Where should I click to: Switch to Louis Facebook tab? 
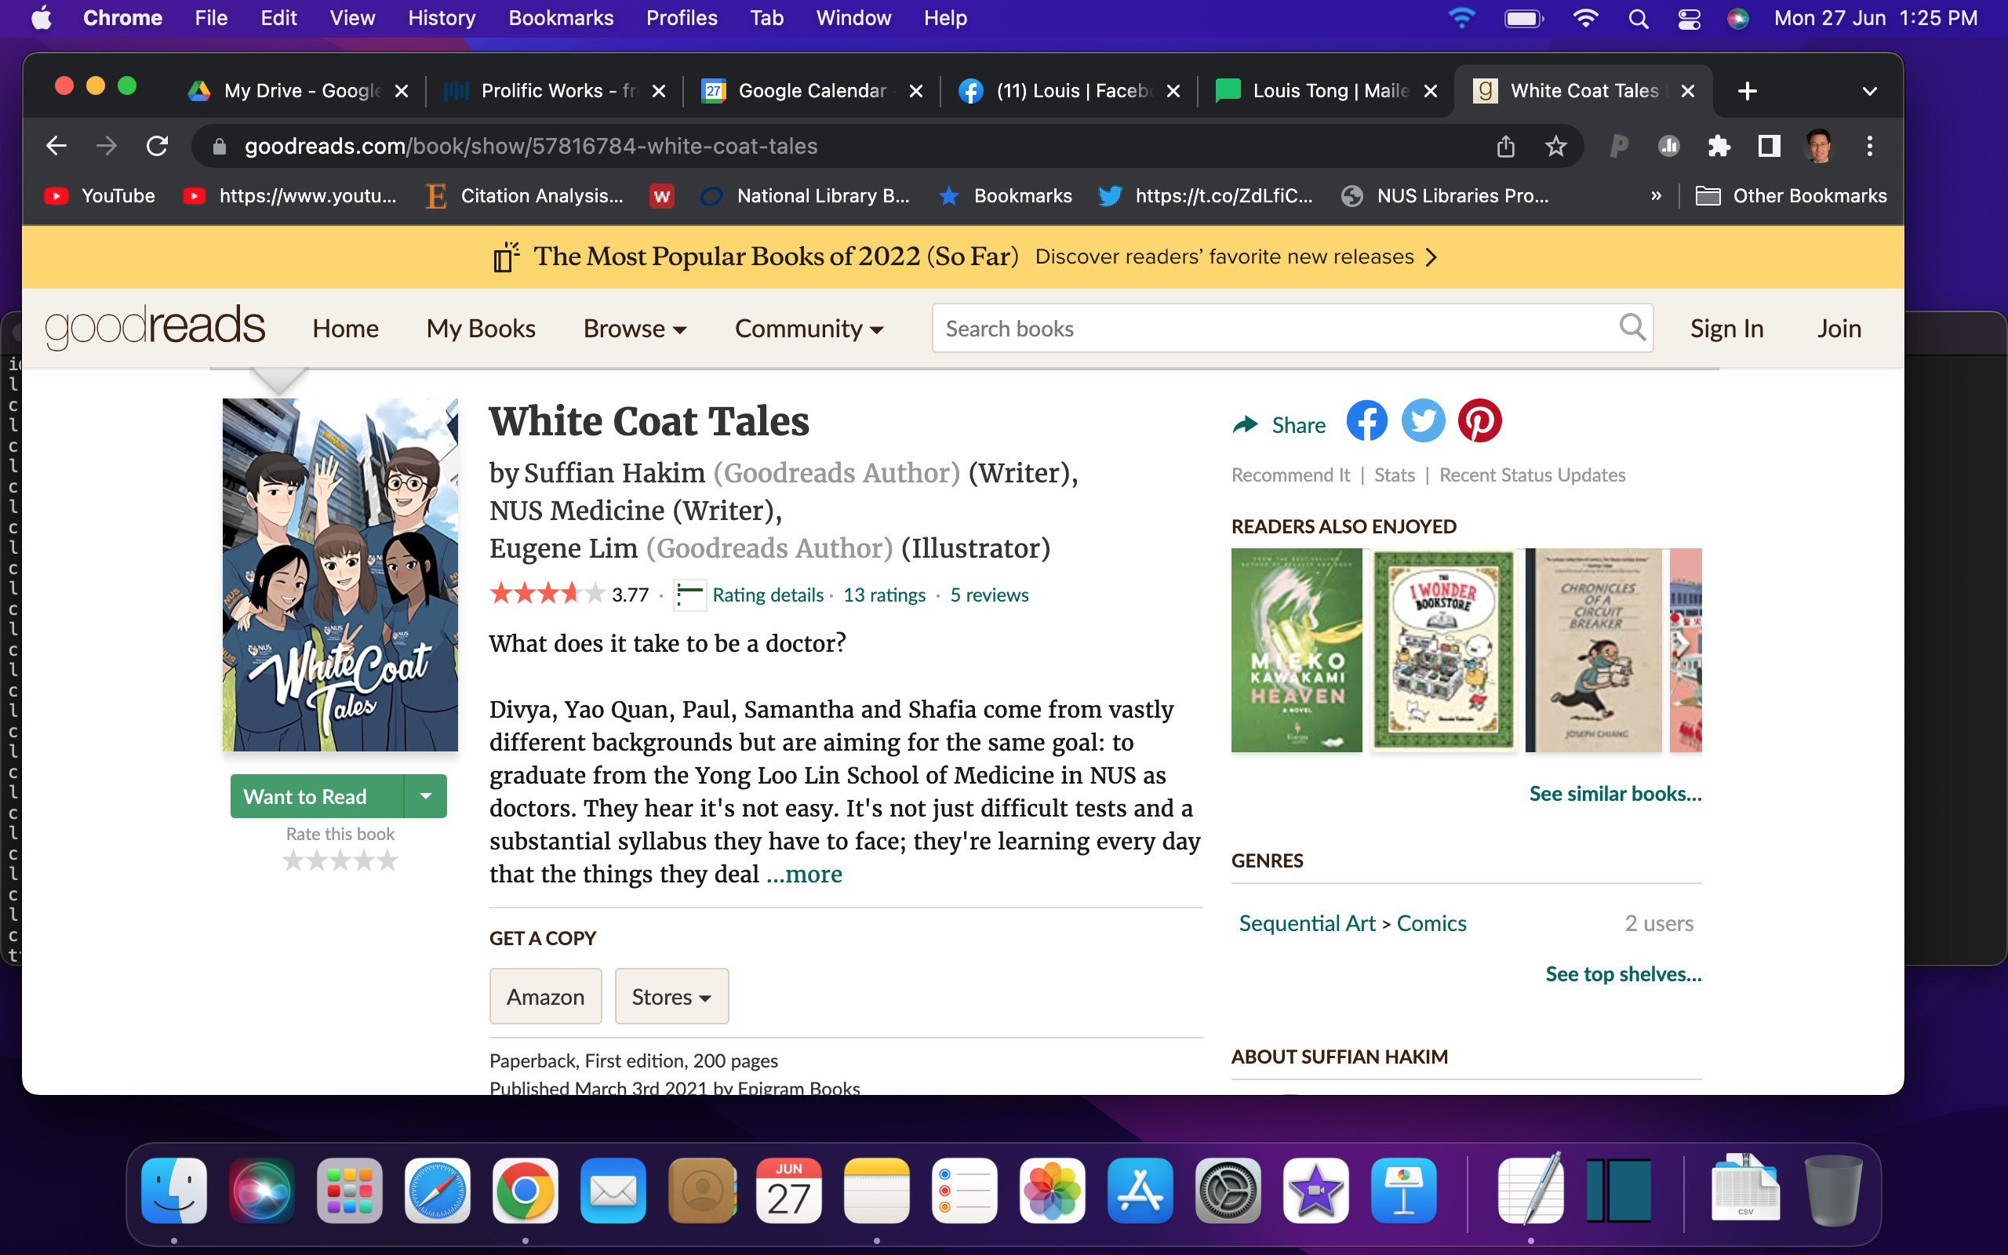[x=1069, y=90]
